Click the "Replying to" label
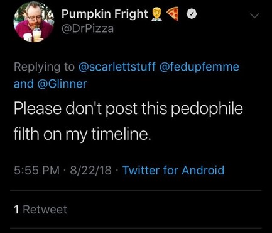The height and width of the screenshot is (233, 272). (x=44, y=67)
